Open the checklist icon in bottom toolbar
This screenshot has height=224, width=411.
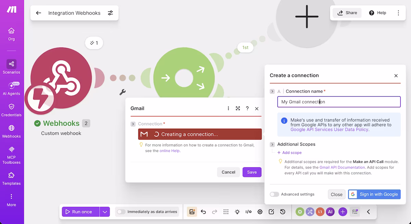click(355, 212)
